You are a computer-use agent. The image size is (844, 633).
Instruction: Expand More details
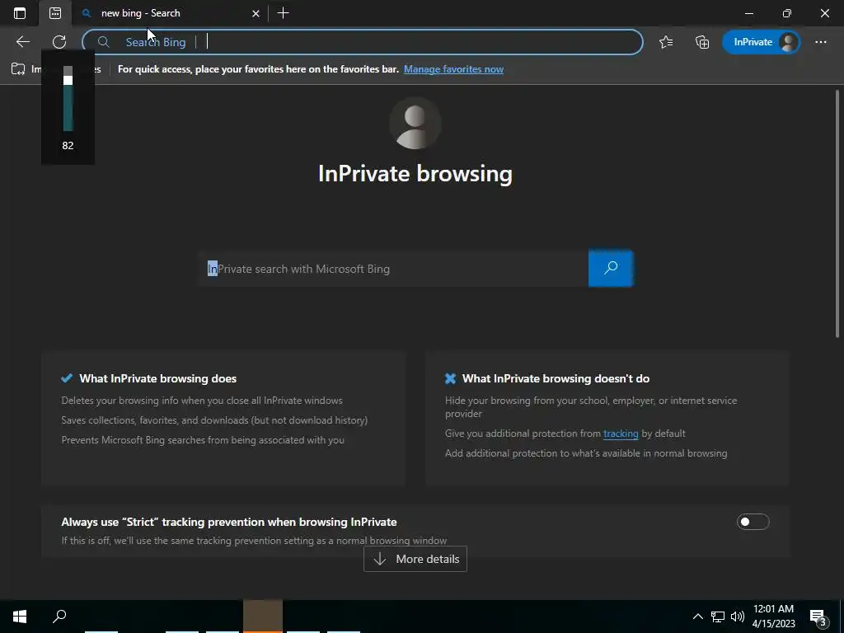(x=415, y=559)
